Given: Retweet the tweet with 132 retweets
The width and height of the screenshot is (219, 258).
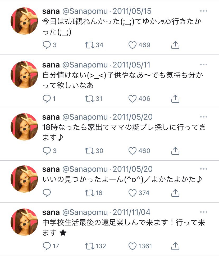Looking at the screenshot, I should (x=89, y=246).
